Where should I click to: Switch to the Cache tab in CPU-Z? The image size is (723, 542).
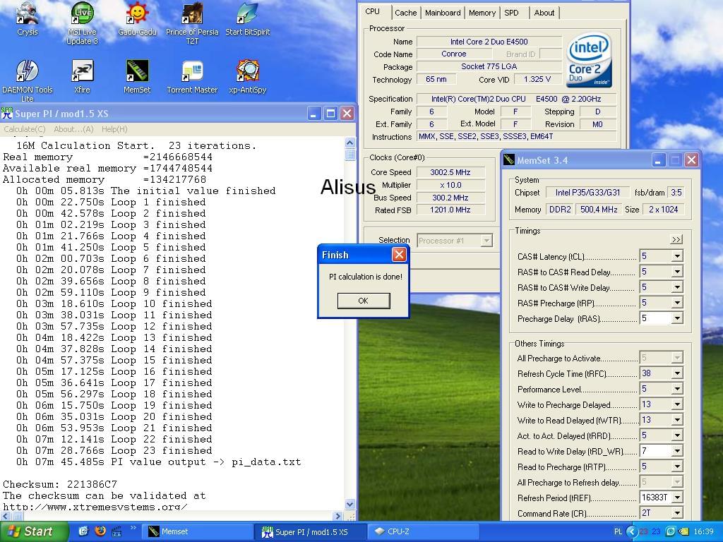coord(406,13)
